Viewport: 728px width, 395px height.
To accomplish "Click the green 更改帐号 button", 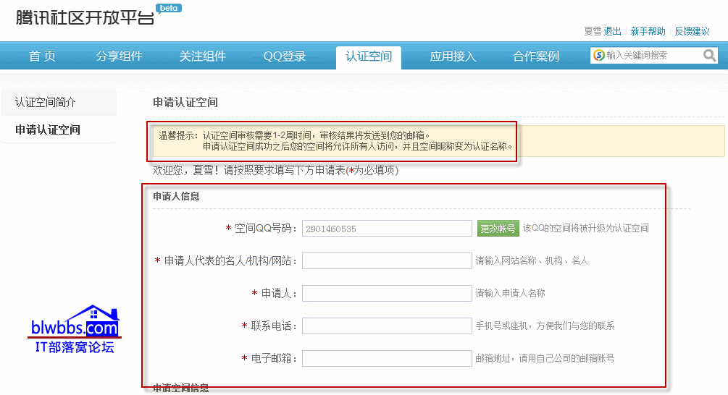I will pyautogui.click(x=498, y=229).
